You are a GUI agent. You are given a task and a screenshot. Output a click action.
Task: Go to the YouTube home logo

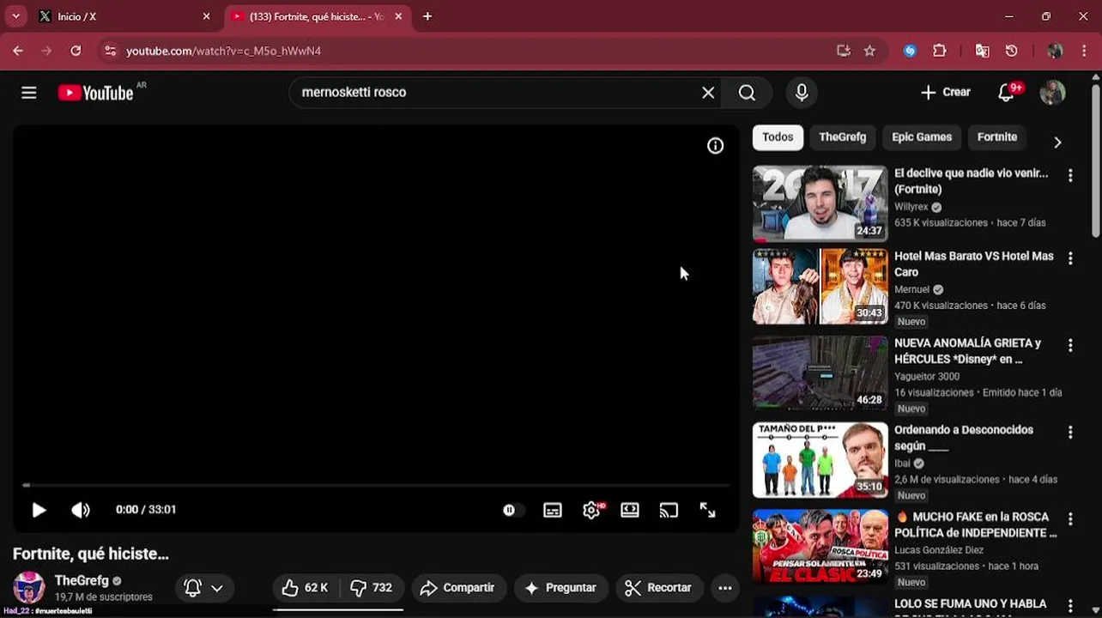pos(95,93)
